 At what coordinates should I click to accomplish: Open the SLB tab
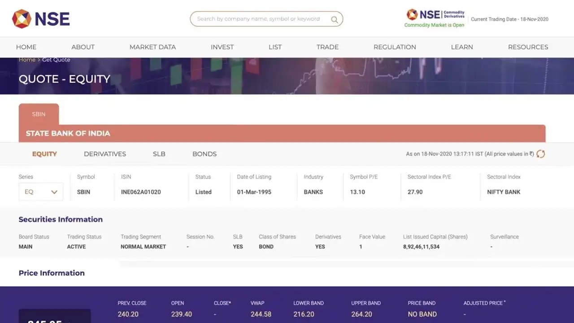(159, 154)
